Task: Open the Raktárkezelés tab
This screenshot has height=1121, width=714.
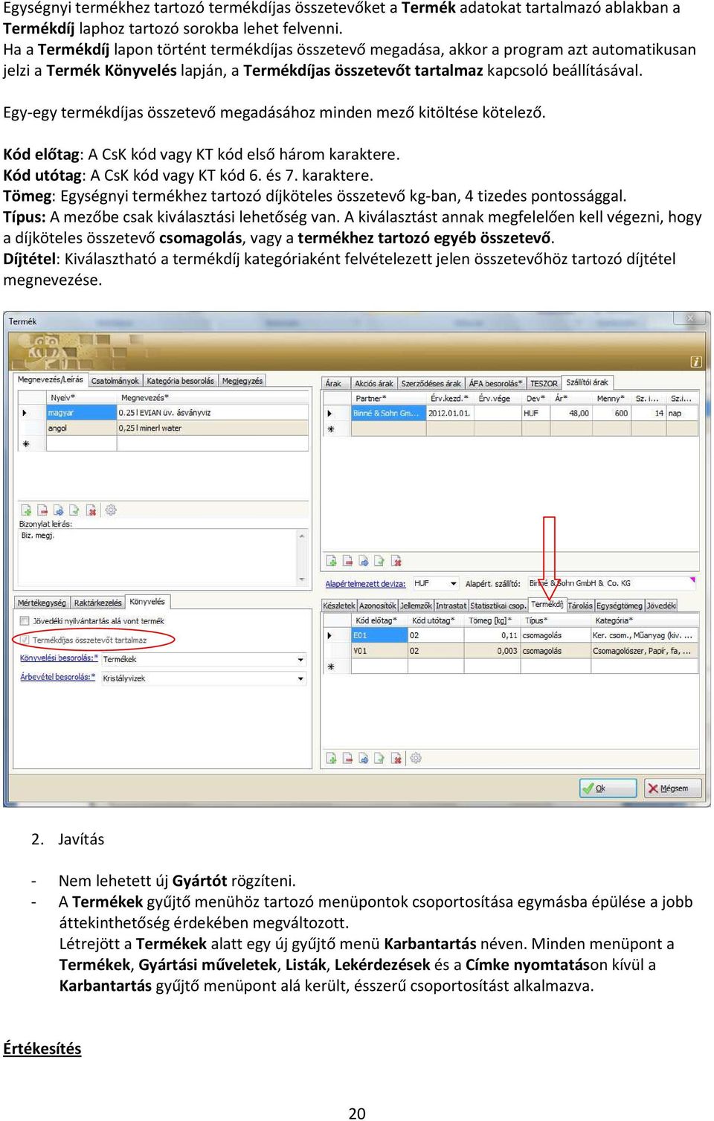Action: (97, 603)
